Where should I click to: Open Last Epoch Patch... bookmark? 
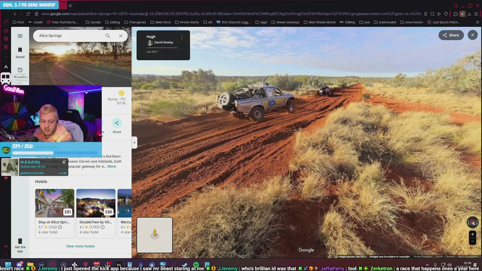pyautogui.click(x=443, y=22)
